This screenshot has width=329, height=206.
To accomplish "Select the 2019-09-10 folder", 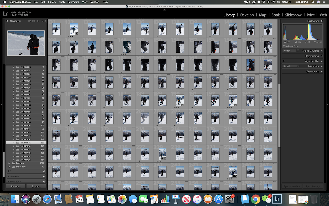I will pos(26,125).
